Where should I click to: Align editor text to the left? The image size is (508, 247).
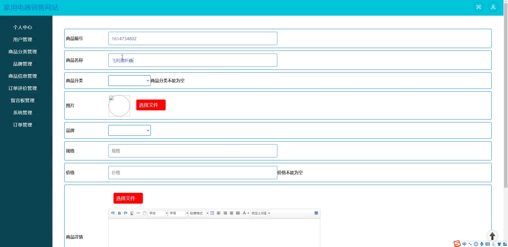coord(219,213)
